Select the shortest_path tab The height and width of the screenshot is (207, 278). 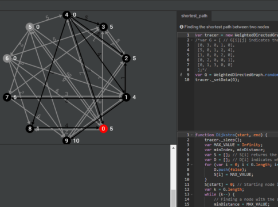(194, 16)
